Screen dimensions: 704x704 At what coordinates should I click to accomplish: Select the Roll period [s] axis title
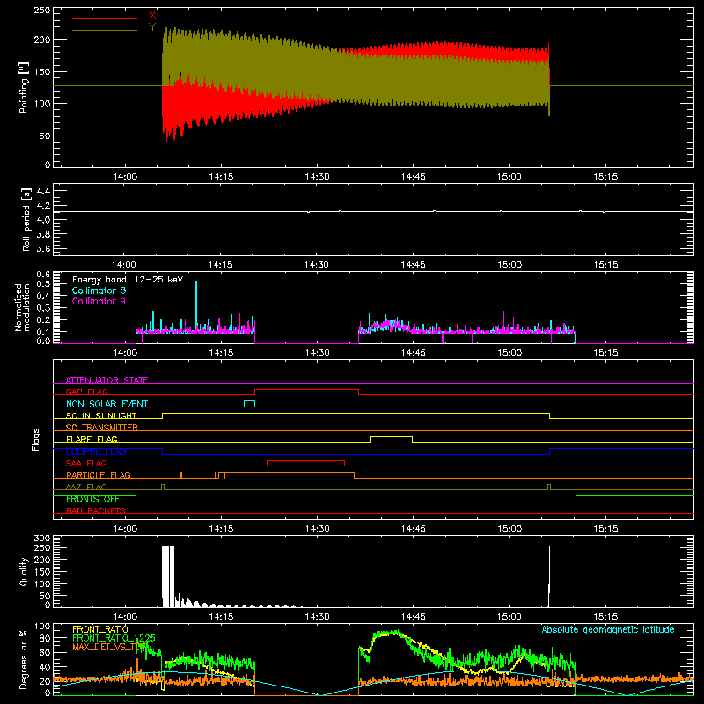pos(26,220)
